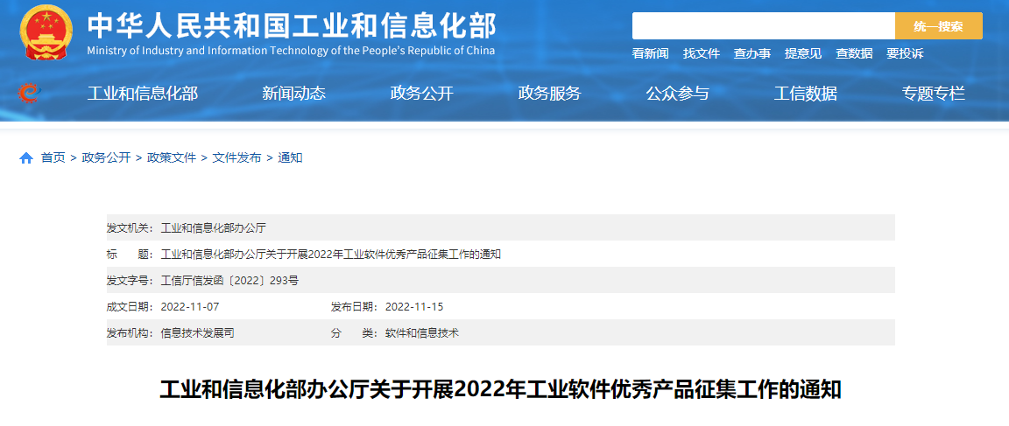
Task: Go to 政务服务 navigation item
Action: (549, 94)
